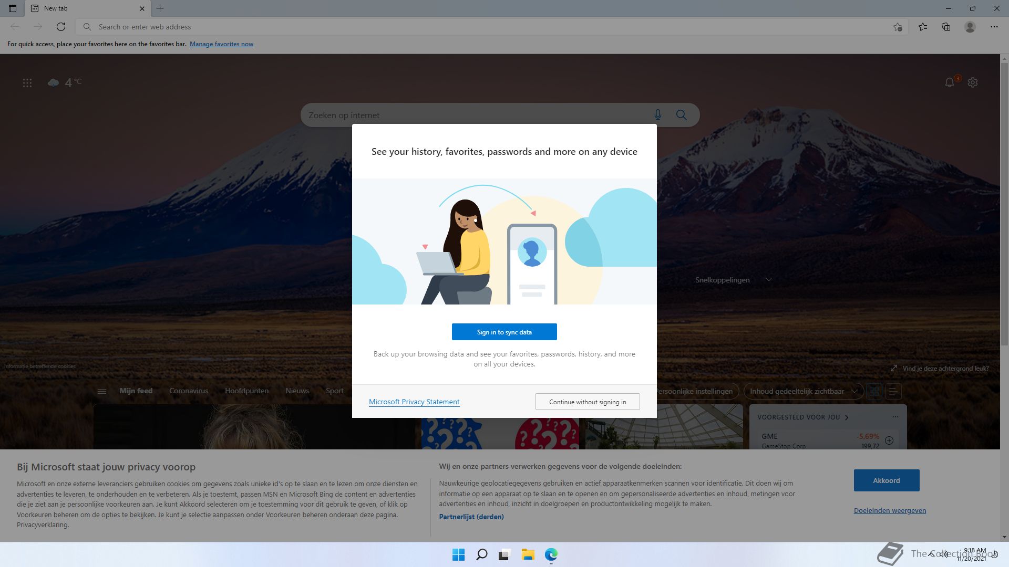Viewport: 1009px width, 567px height.
Task: Open the feed hamburger menu icon
Action: [x=102, y=391]
